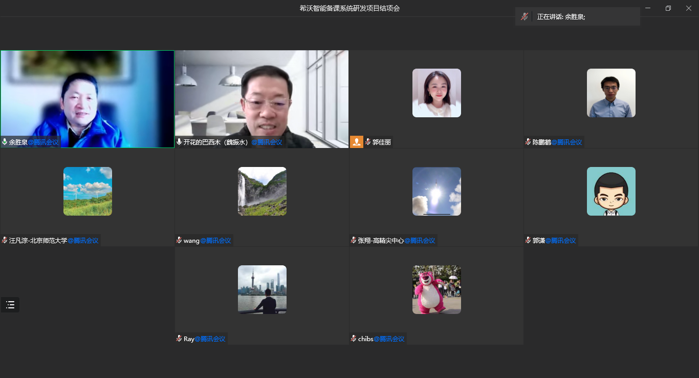The width and height of the screenshot is (699, 378).
Task: Click the muted mic icon beside Ray
Action: click(179, 339)
